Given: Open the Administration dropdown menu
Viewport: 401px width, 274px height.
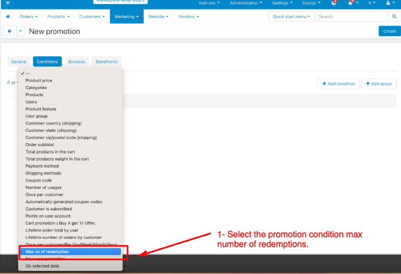Looking at the screenshot, I should tap(246, 3).
